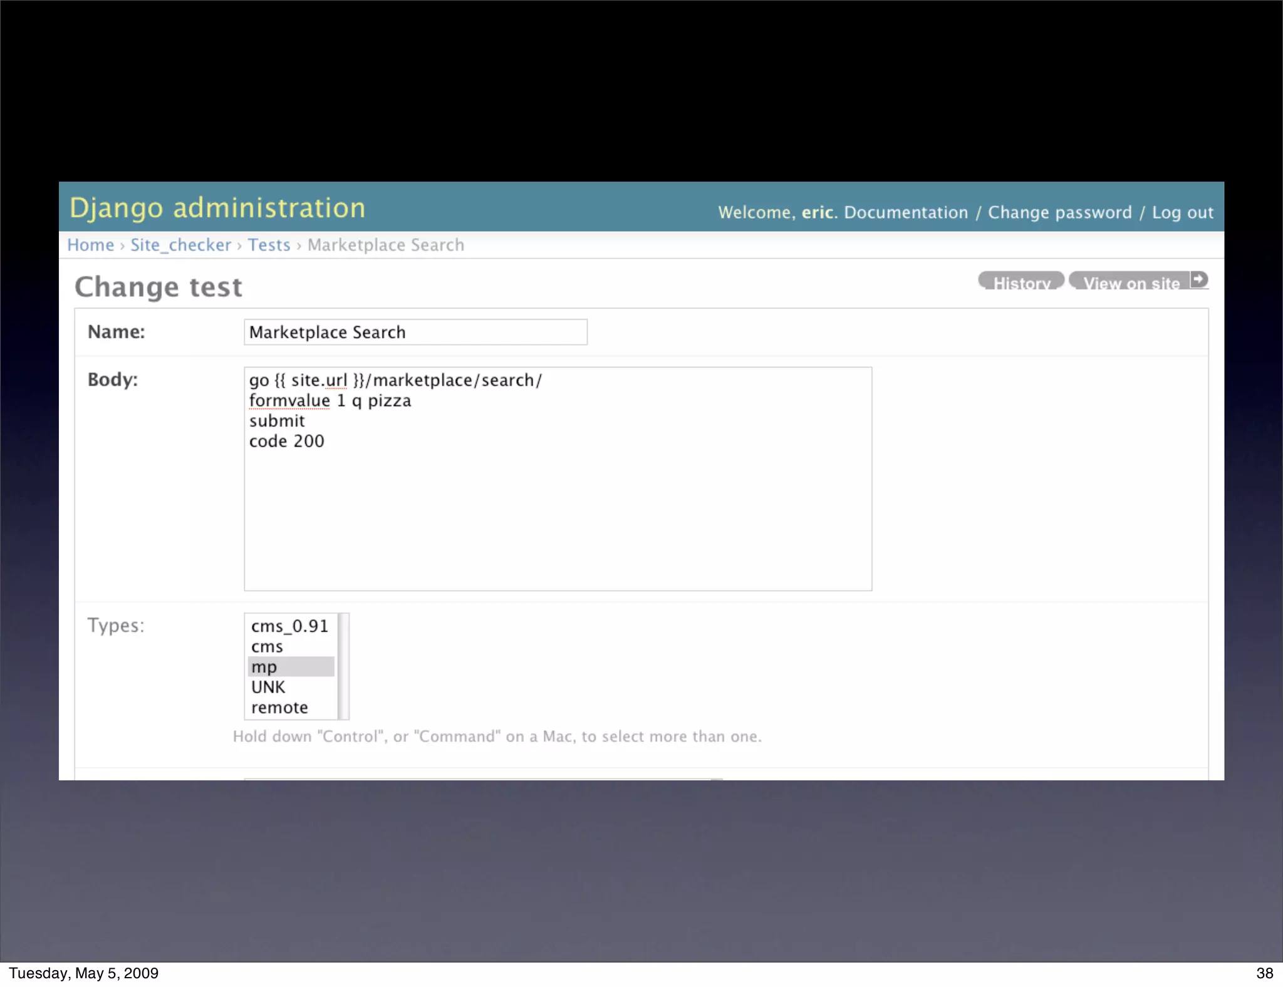This screenshot has width=1283, height=987.
Task: Select cms in the Types list
Action: 291,646
